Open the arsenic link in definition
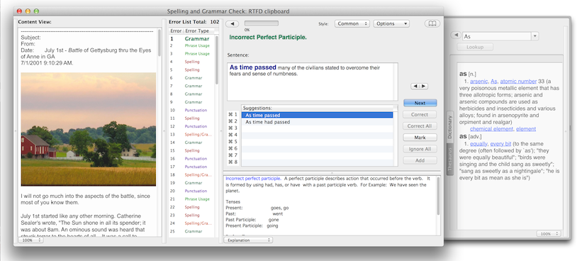Image resolution: width=577 pixels, height=261 pixels. coord(478,82)
